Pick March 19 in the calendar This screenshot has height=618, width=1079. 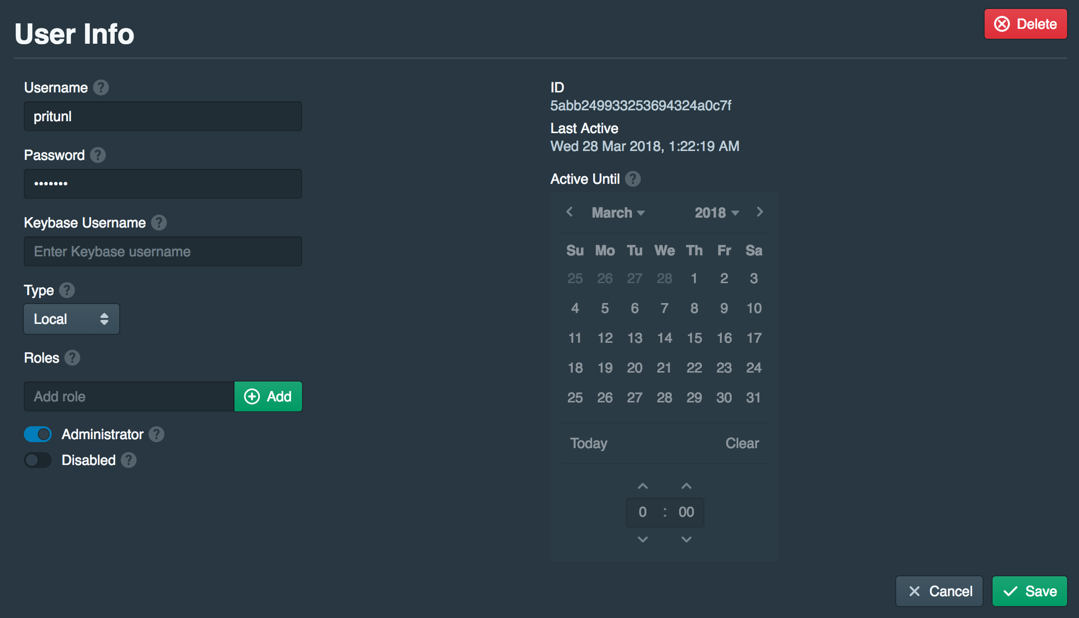[605, 368]
